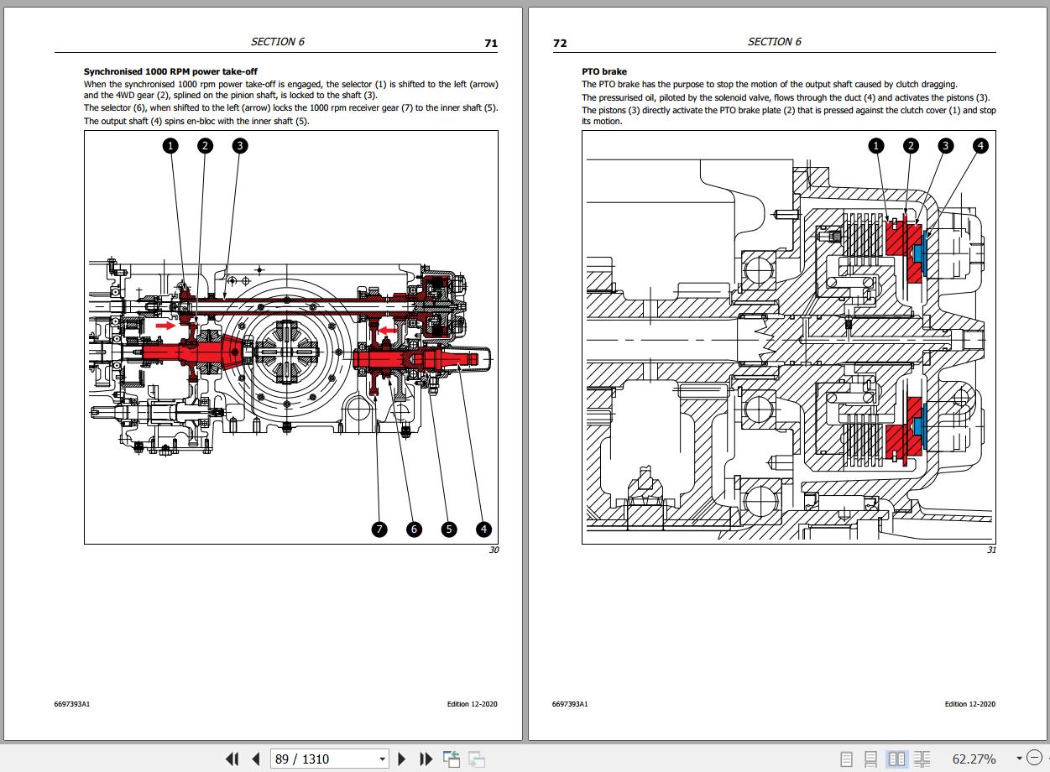The width and height of the screenshot is (1050, 772).
Task: Select continuous facing pages layout
Action: [x=922, y=759]
